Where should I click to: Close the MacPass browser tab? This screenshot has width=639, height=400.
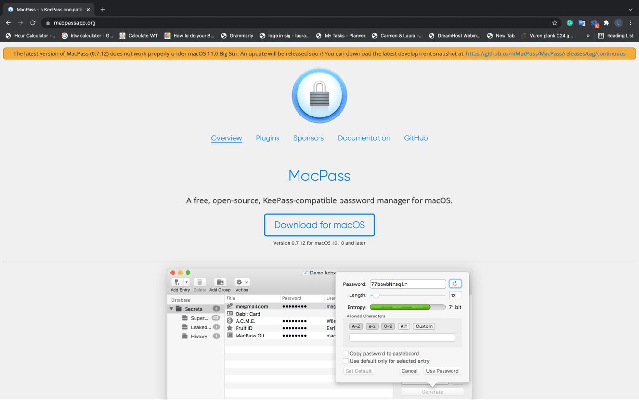(x=88, y=10)
